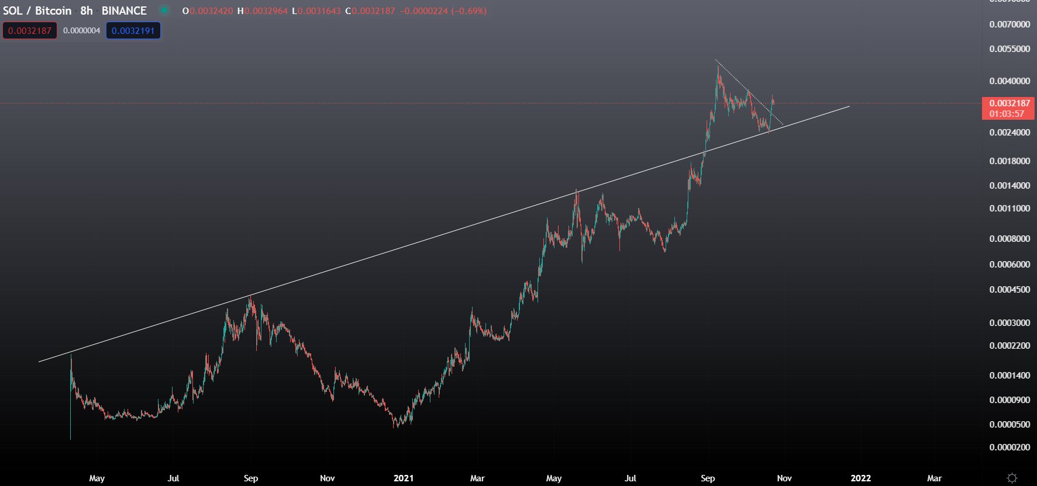The width and height of the screenshot is (1037, 486).
Task: Click the spread value 0.0000004
Action: click(x=81, y=30)
